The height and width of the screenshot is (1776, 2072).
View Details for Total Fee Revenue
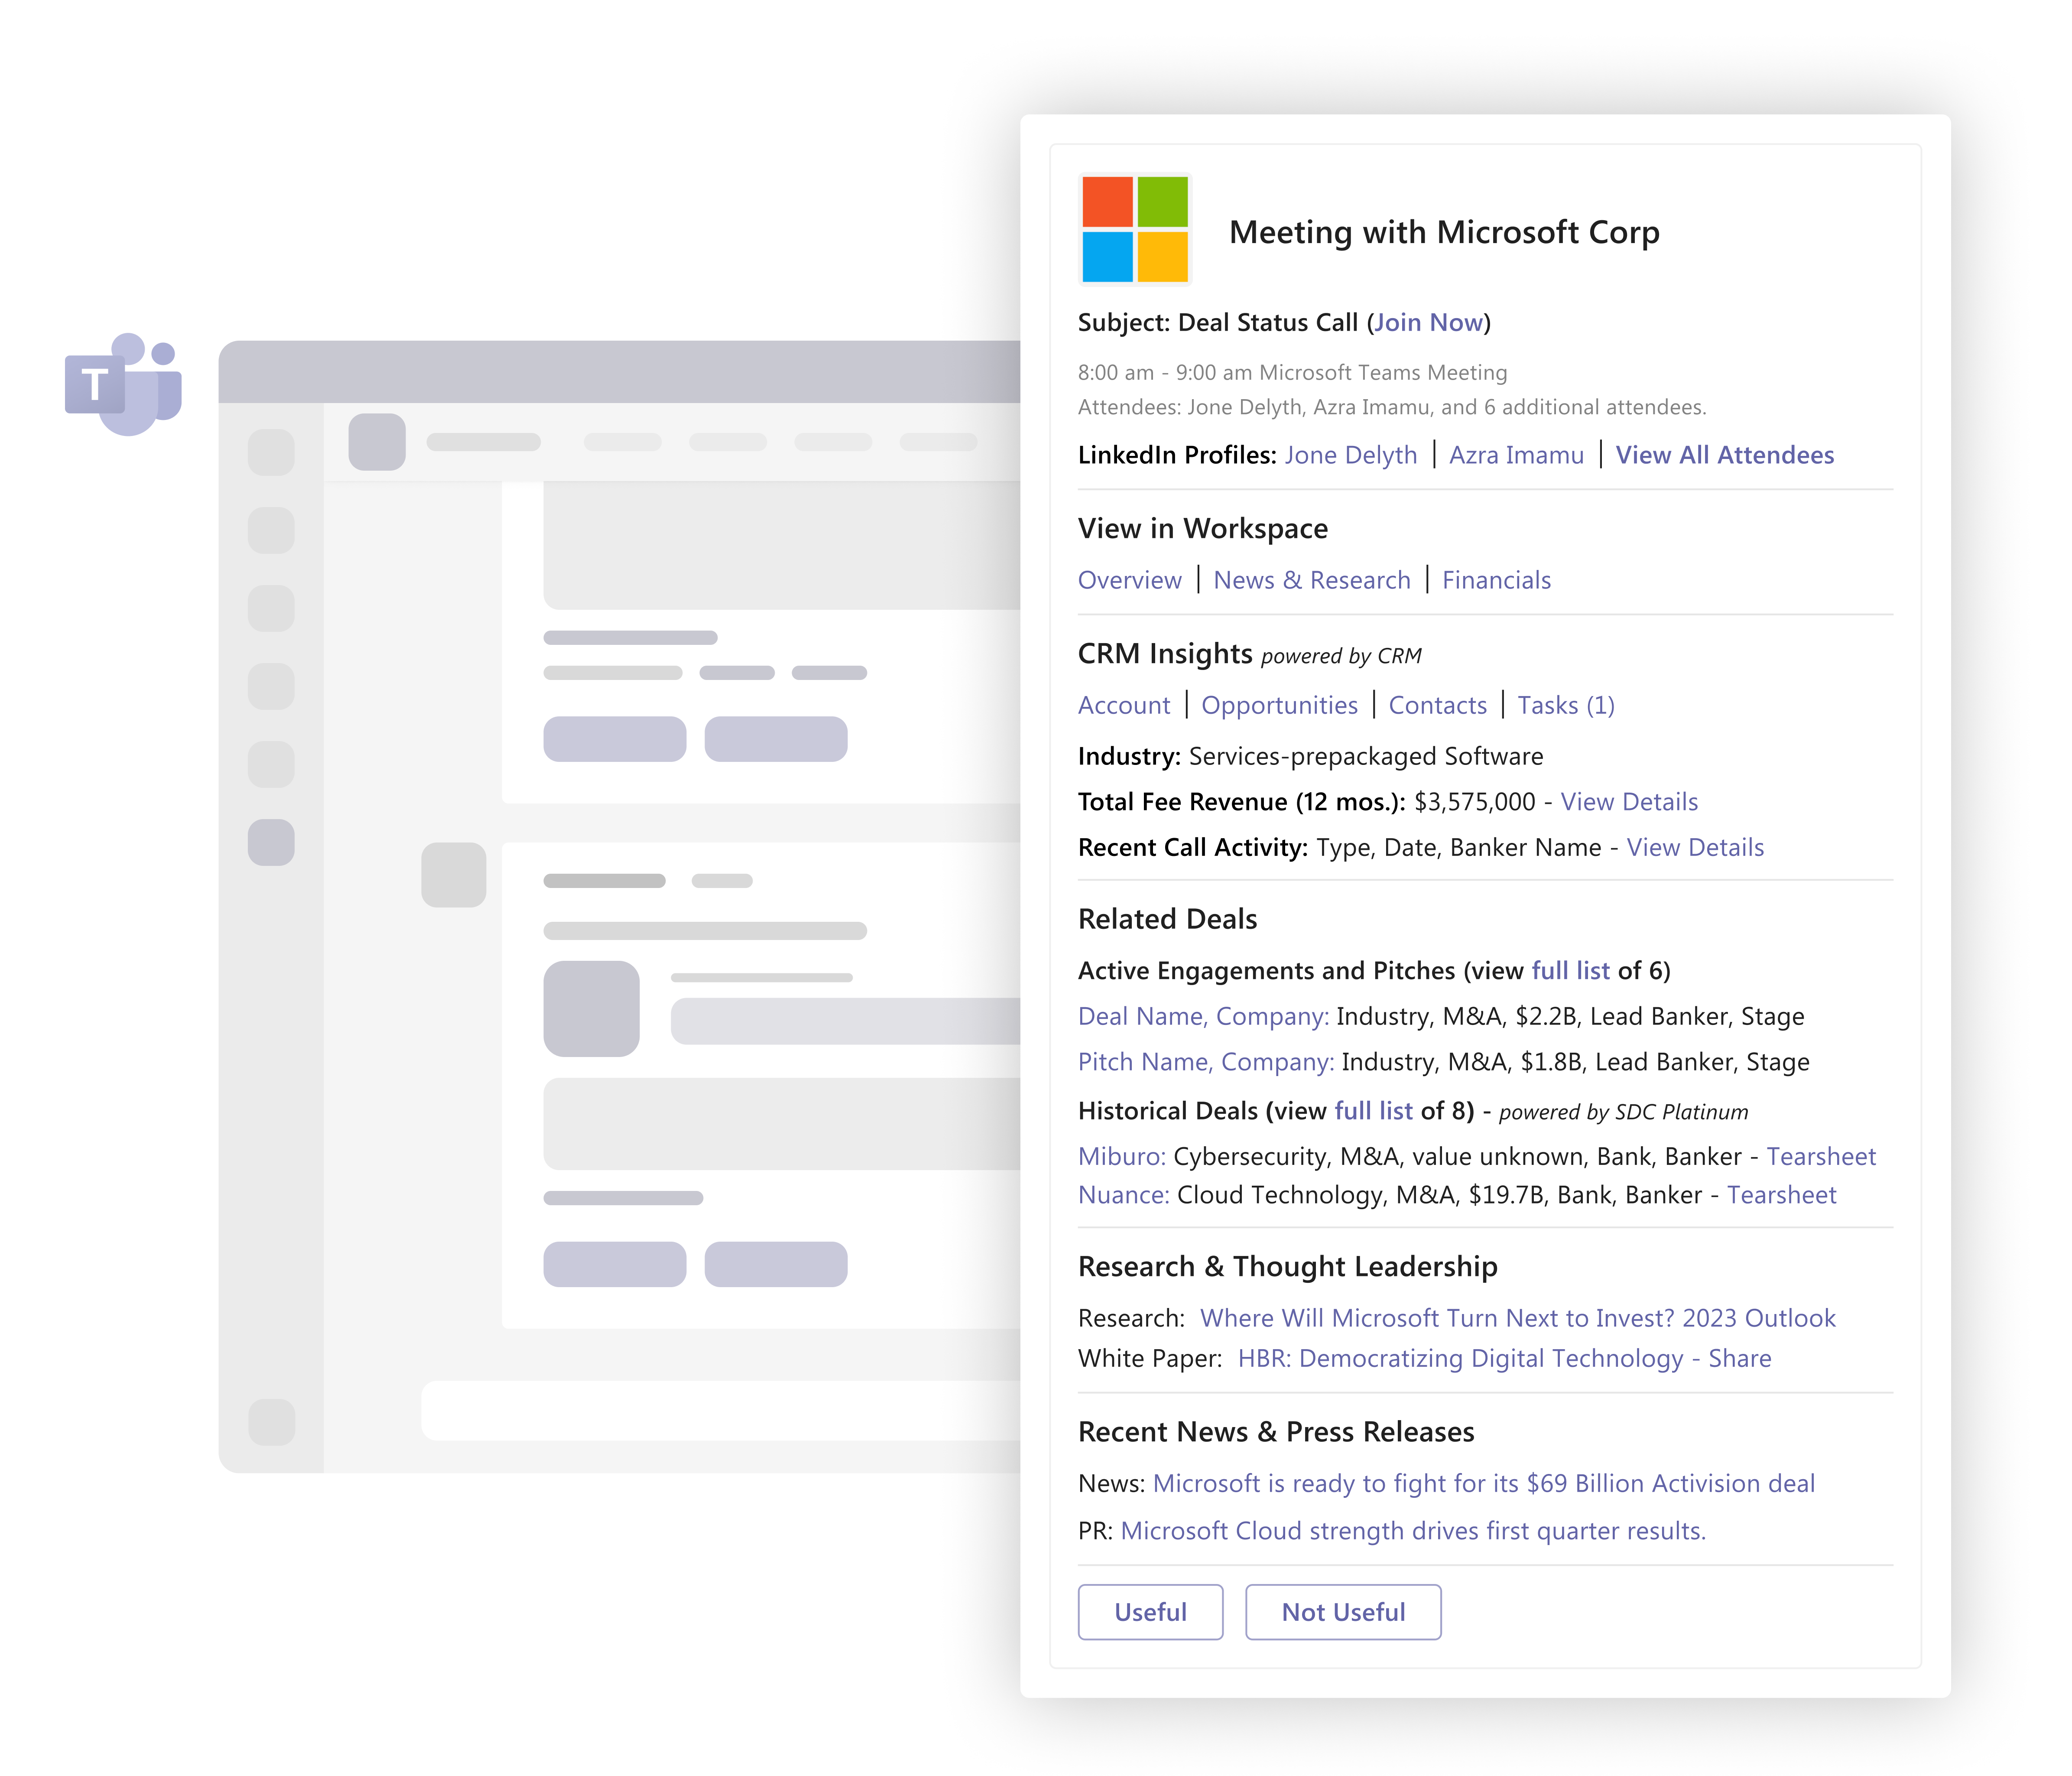click(1629, 802)
